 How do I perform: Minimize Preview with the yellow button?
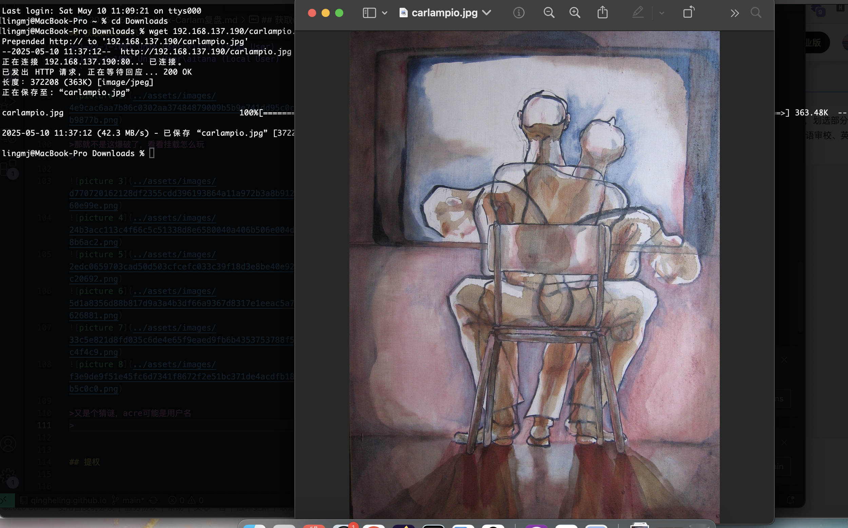pyautogui.click(x=326, y=13)
